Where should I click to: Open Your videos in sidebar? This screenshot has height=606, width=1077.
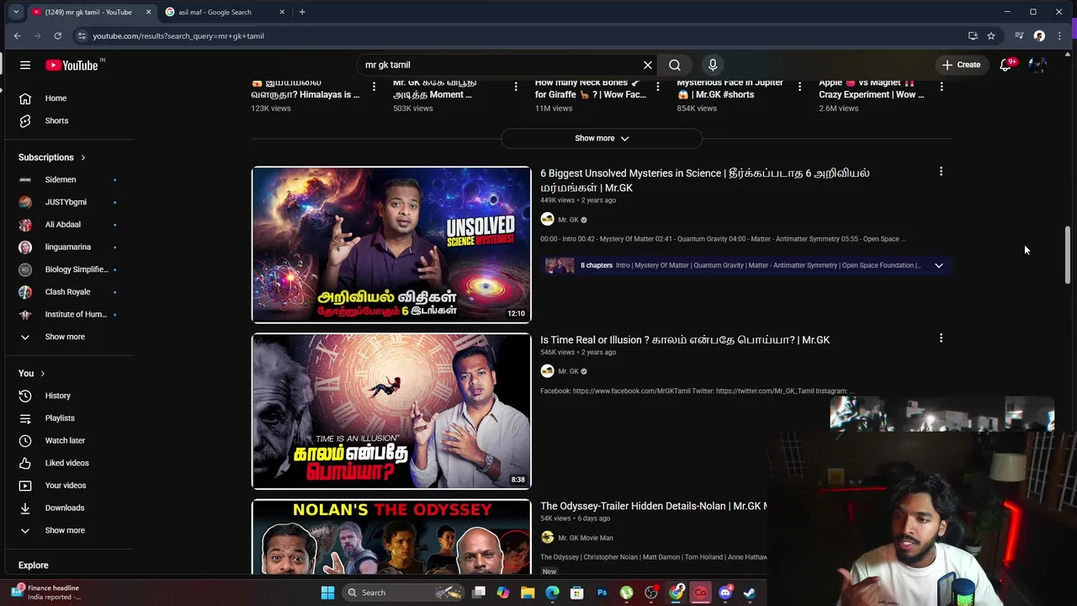67,486
